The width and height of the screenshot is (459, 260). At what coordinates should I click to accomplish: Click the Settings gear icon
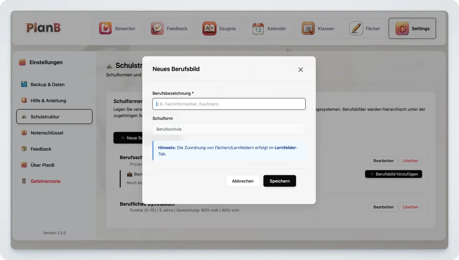402,29
